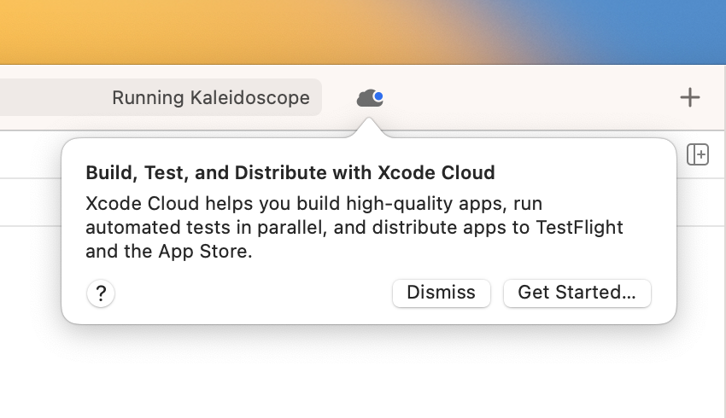
Task: Click the Build, Test, and Distribute heading
Action: click(290, 173)
